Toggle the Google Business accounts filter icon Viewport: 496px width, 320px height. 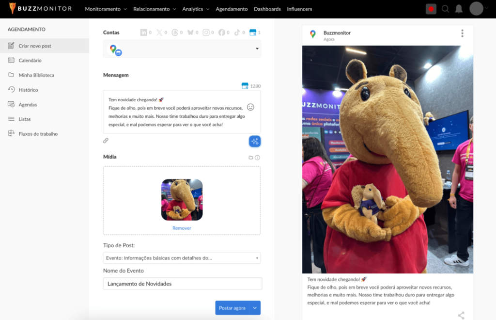coord(252,32)
